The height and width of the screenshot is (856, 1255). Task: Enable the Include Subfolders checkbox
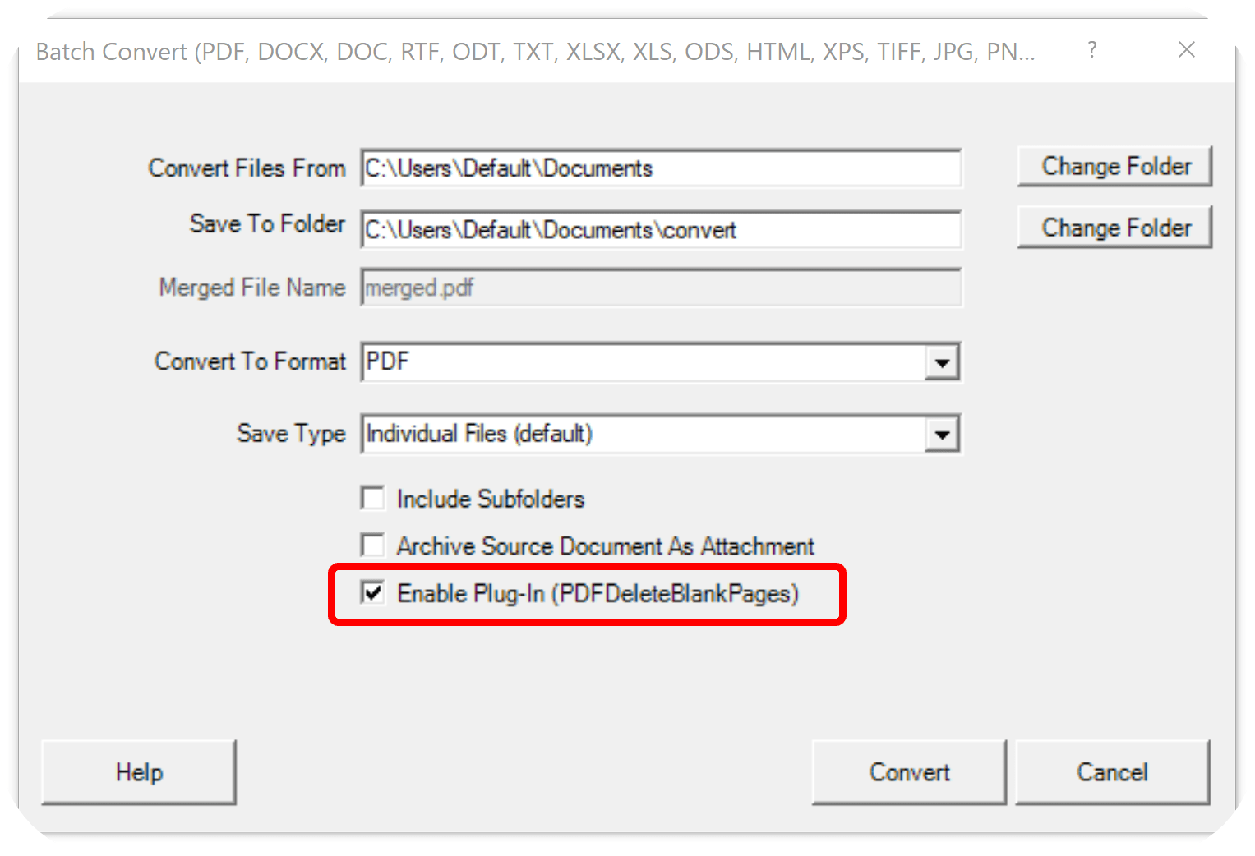372,498
